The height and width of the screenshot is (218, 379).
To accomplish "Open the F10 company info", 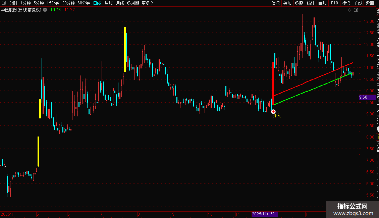I will pyautogui.click(x=334, y=3).
